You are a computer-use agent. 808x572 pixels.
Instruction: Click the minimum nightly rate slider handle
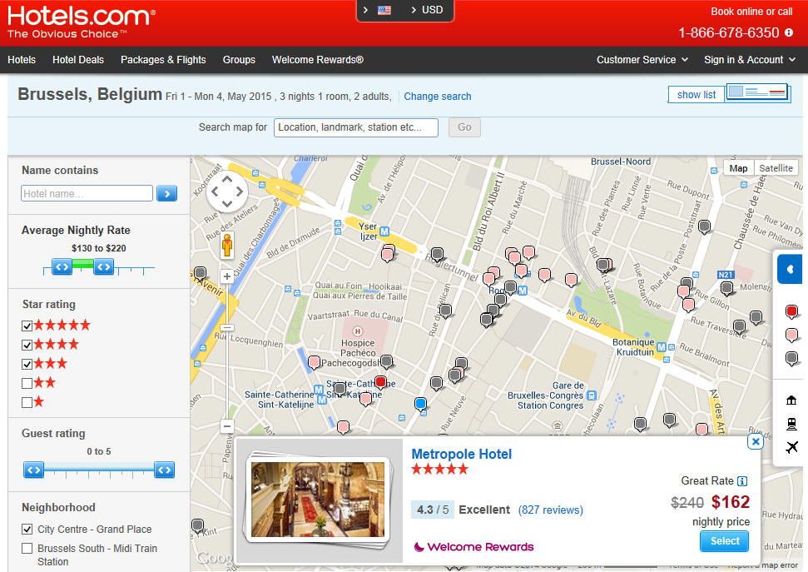[x=62, y=266]
